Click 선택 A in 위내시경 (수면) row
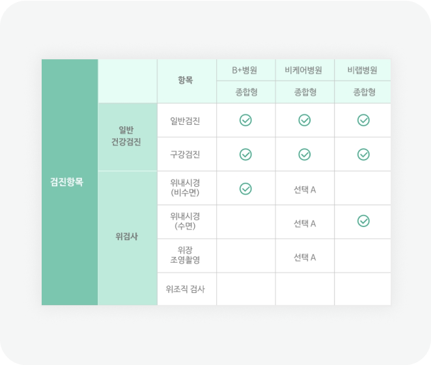This screenshot has width=431, height=365. [x=304, y=224]
